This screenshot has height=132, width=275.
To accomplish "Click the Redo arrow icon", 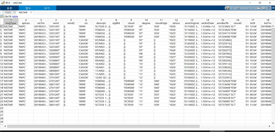I will click(x=253, y=8).
